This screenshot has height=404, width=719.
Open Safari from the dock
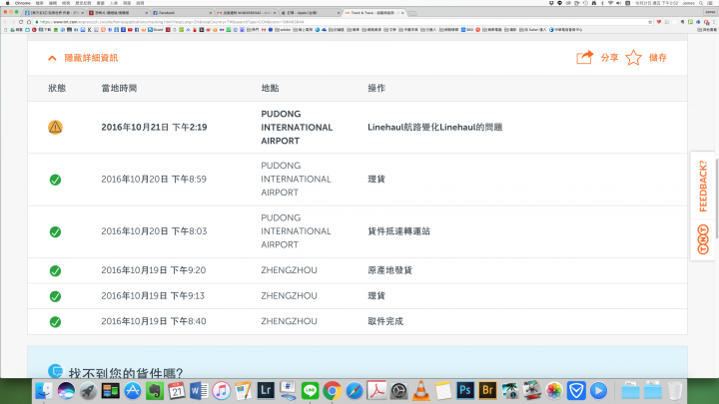pos(354,391)
